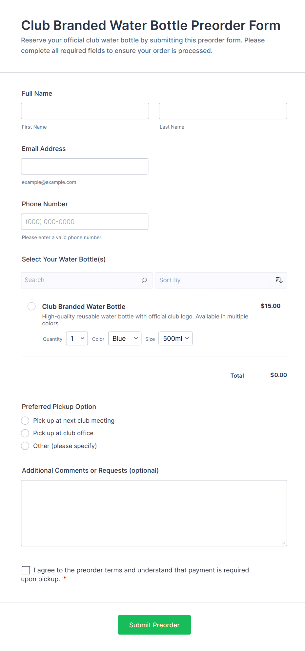Open the Color dropdown showing Blue
This screenshot has height=651, width=305.
coord(125,338)
